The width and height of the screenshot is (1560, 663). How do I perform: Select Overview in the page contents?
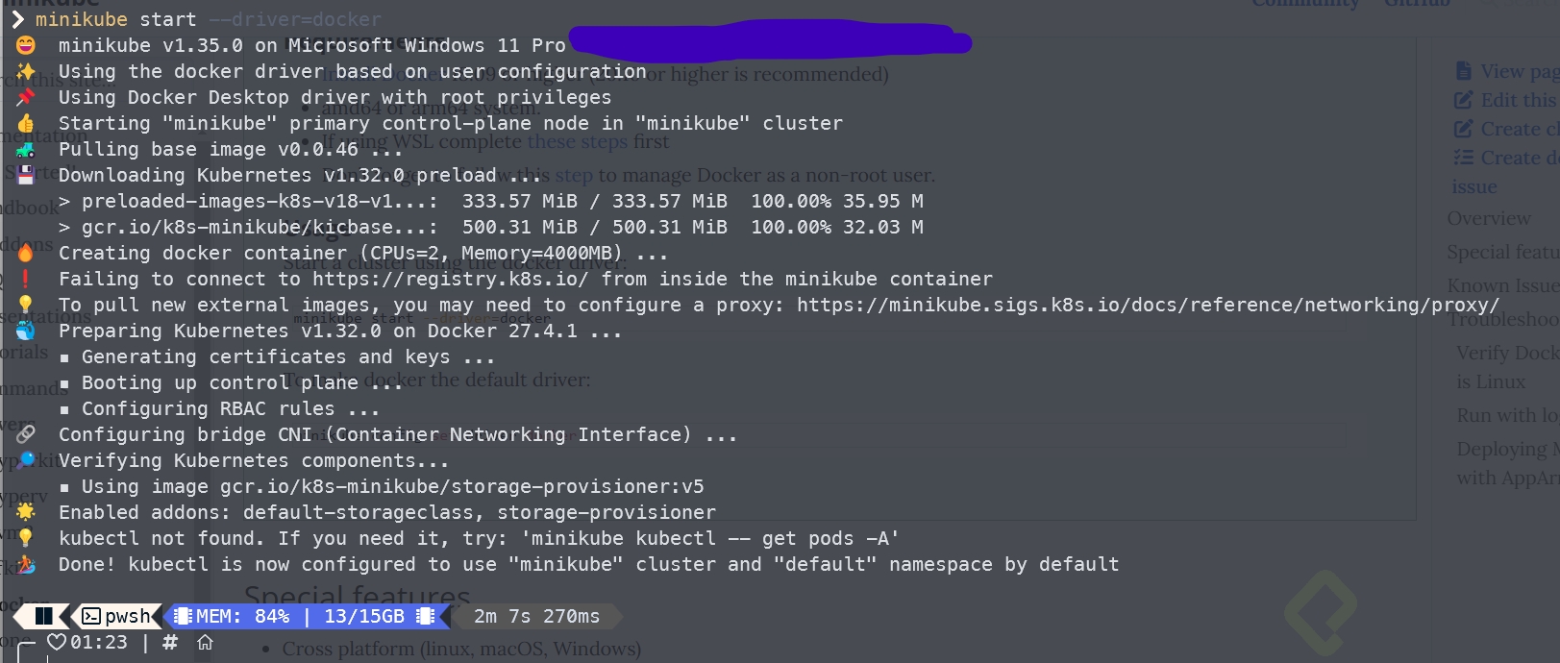(1488, 219)
